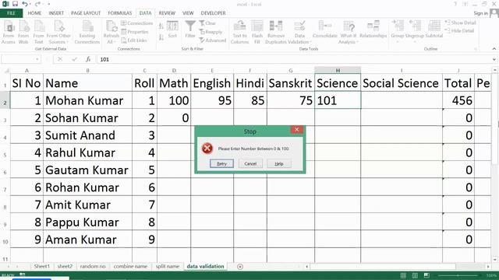Viewport: 499px width, 280px height.
Task: Switch to the REVIEW ribbon tab
Action: pos(167,13)
